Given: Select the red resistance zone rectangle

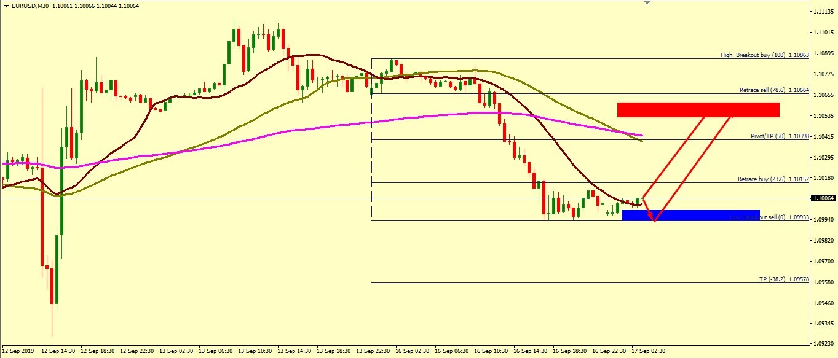Looking at the screenshot, I should (x=698, y=109).
